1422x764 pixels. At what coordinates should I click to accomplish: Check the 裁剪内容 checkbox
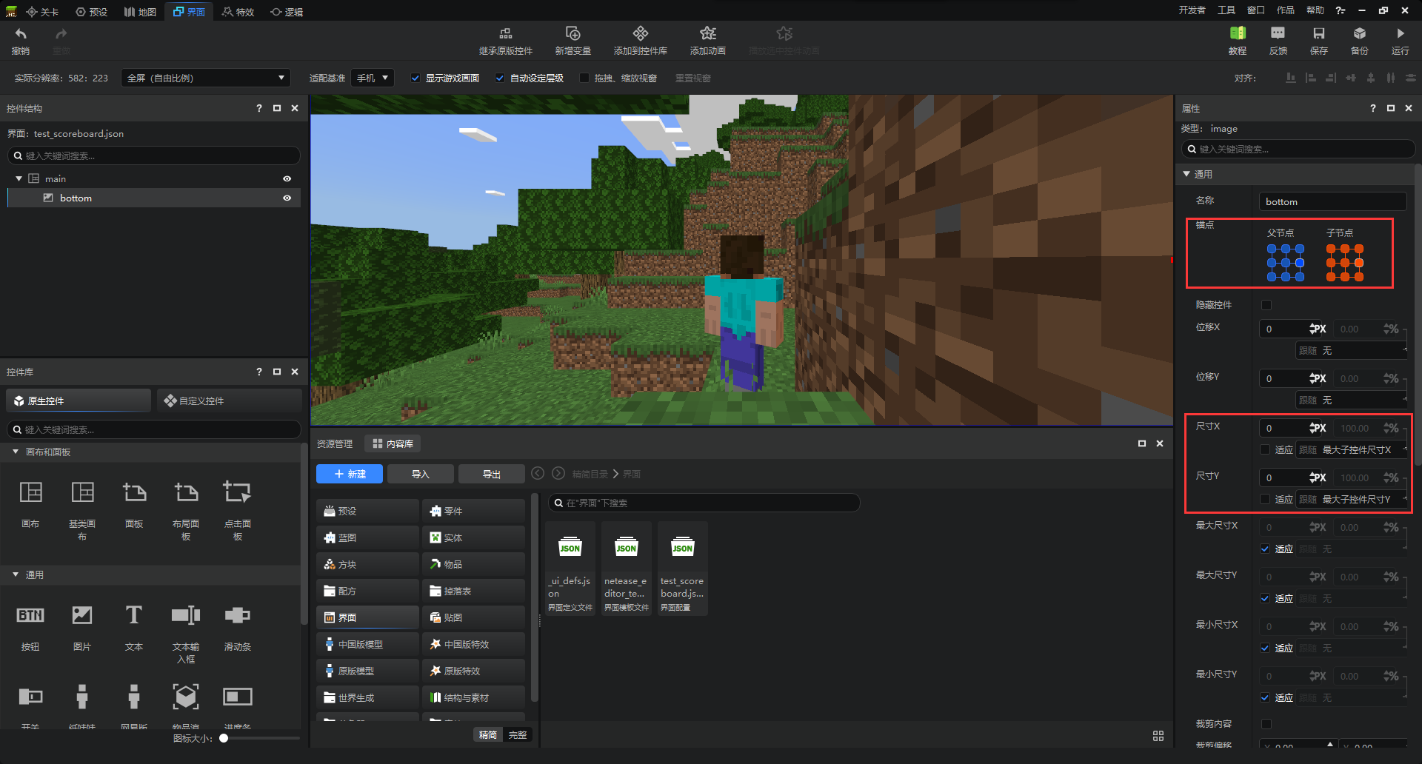point(1266,724)
